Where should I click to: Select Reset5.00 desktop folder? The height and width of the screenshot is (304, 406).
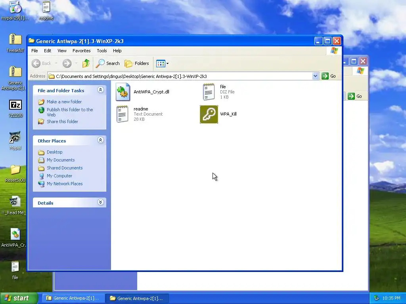(x=15, y=173)
